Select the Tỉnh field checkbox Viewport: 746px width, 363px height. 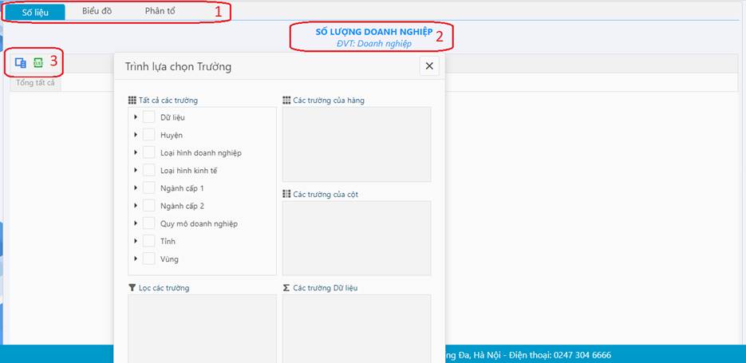(x=149, y=241)
